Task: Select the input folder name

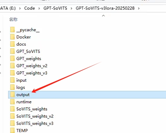Action: click(x=21, y=80)
